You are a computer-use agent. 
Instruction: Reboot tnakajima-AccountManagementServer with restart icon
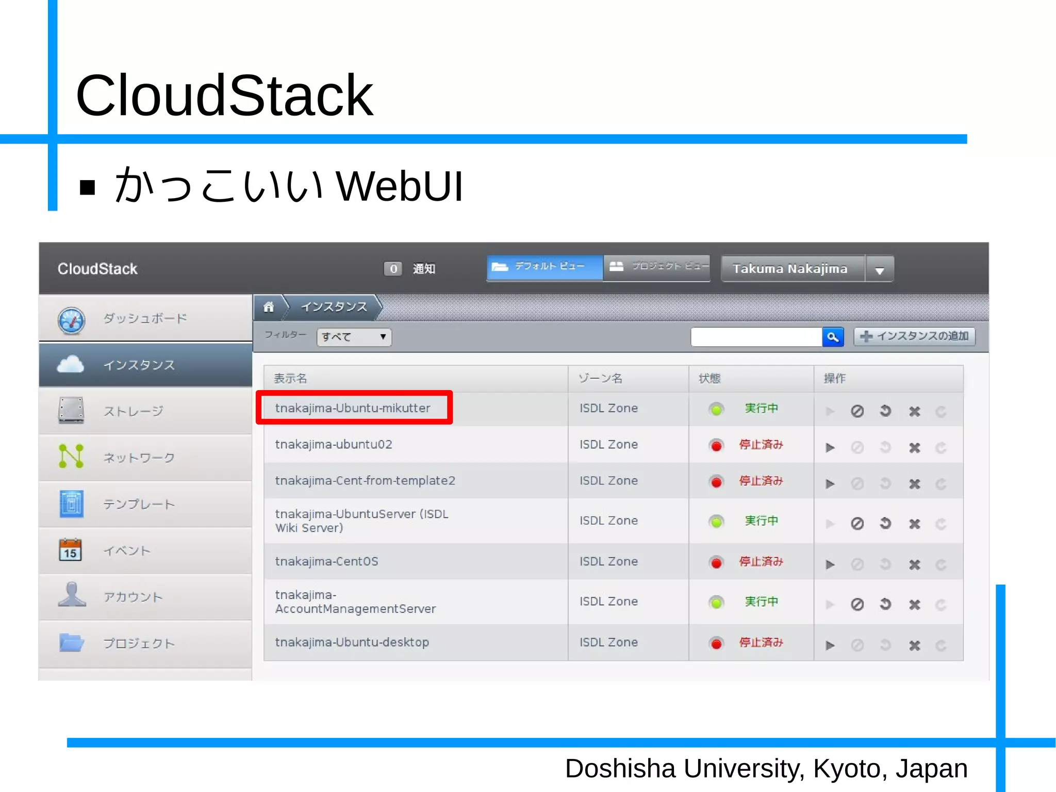pyautogui.click(x=885, y=604)
